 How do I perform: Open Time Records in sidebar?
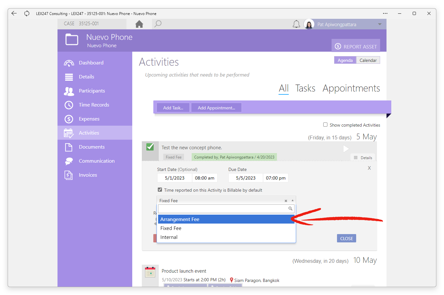click(95, 105)
